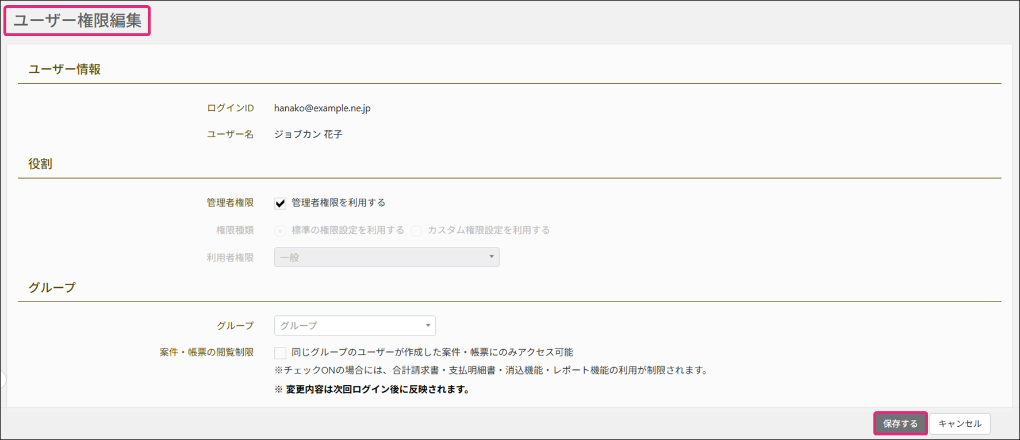Click the 管理者権限 field label
Image resolution: width=1020 pixels, height=440 pixels.
click(230, 203)
